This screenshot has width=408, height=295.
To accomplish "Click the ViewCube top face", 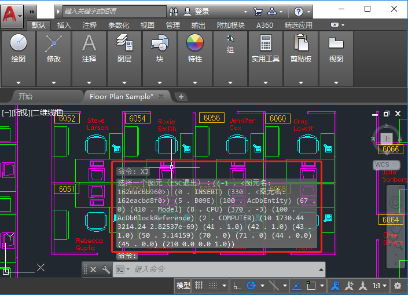I will pos(387,139).
